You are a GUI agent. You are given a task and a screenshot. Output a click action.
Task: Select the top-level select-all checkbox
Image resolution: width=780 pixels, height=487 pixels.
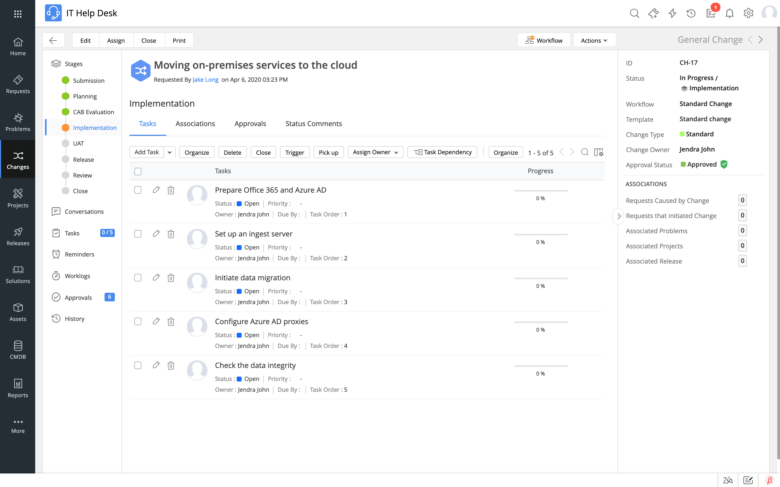138,171
